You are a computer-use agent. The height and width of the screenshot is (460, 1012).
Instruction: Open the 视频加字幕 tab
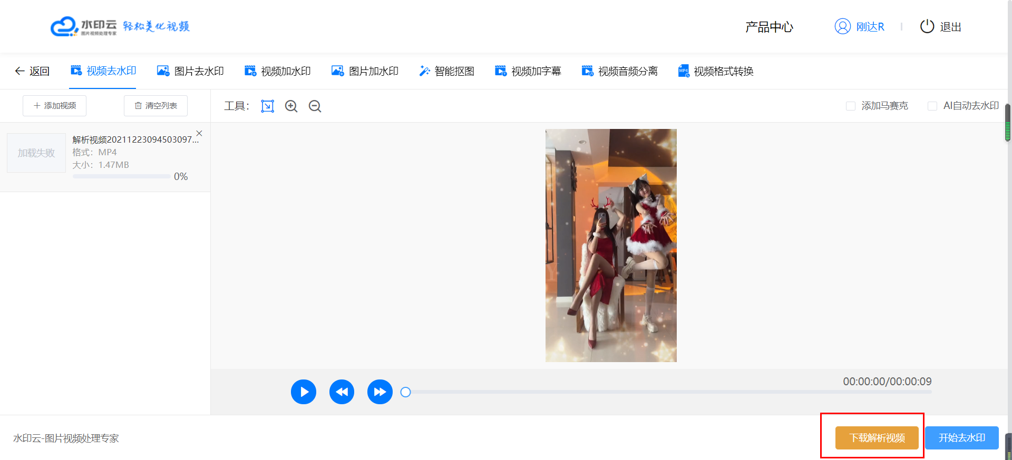(528, 71)
